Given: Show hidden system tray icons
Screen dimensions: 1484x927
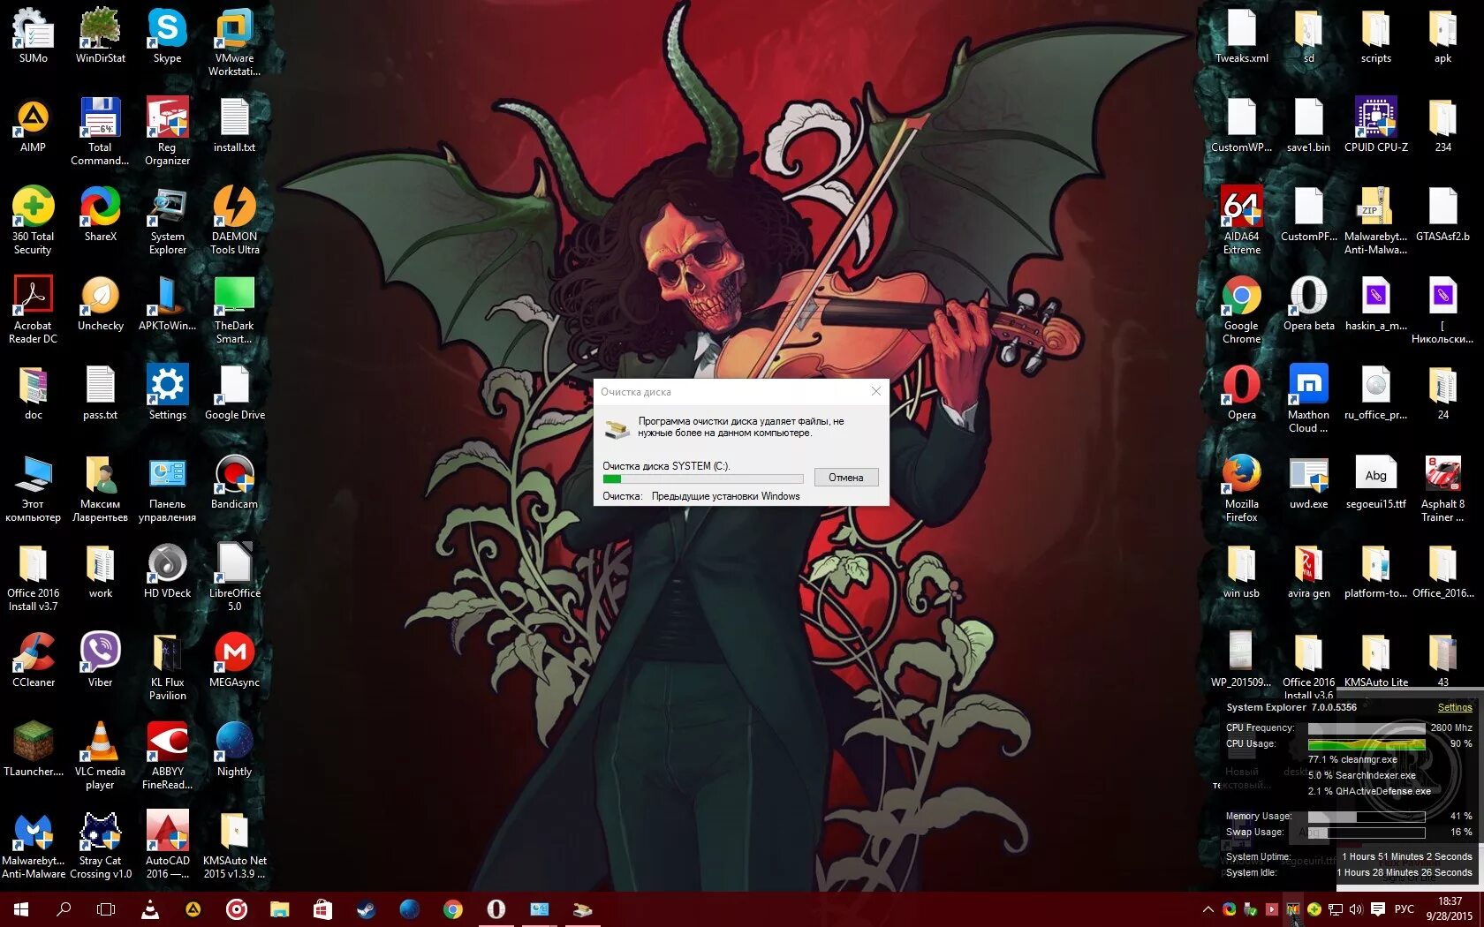Looking at the screenshot, I should pyautogui.click(x=1208, y=909).
